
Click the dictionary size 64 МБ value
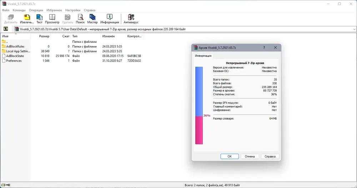(273, 118)
